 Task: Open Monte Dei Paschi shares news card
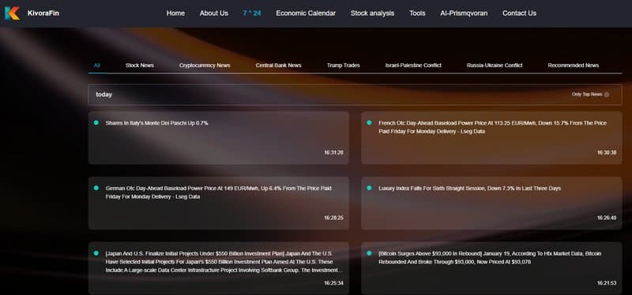[219, 137]
